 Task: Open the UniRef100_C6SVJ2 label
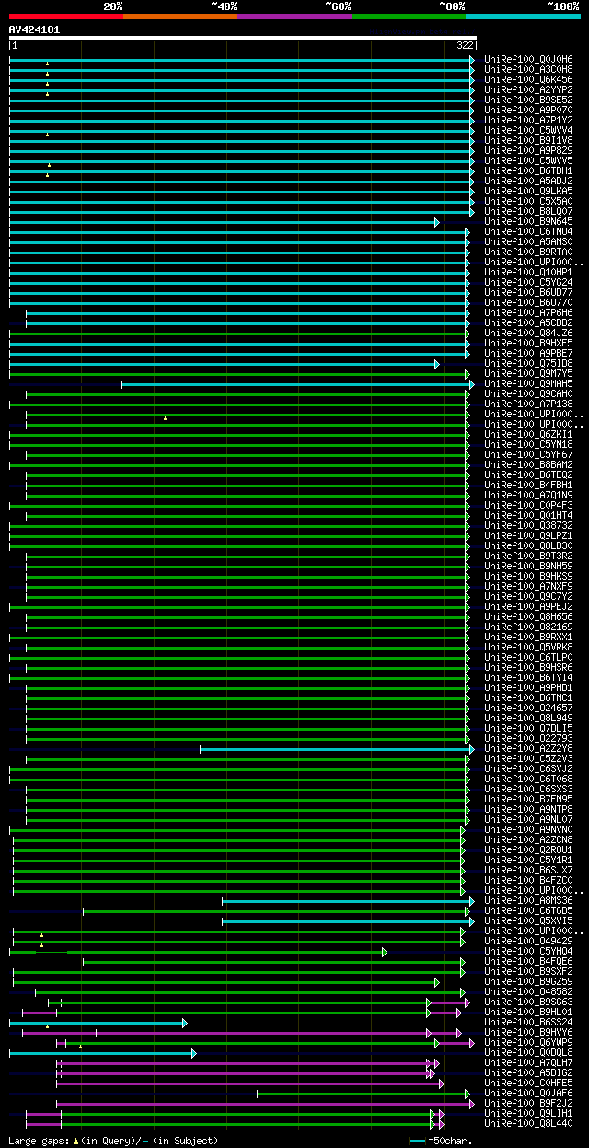pyautogui.click(x=528, y=768)
